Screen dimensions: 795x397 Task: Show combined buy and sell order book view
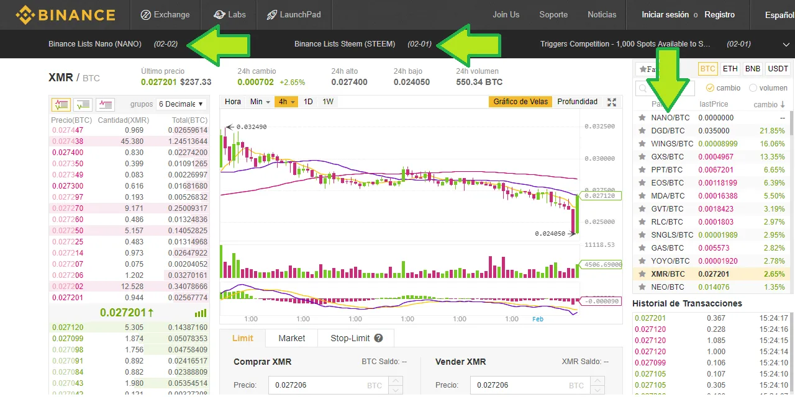coord(61,104)
